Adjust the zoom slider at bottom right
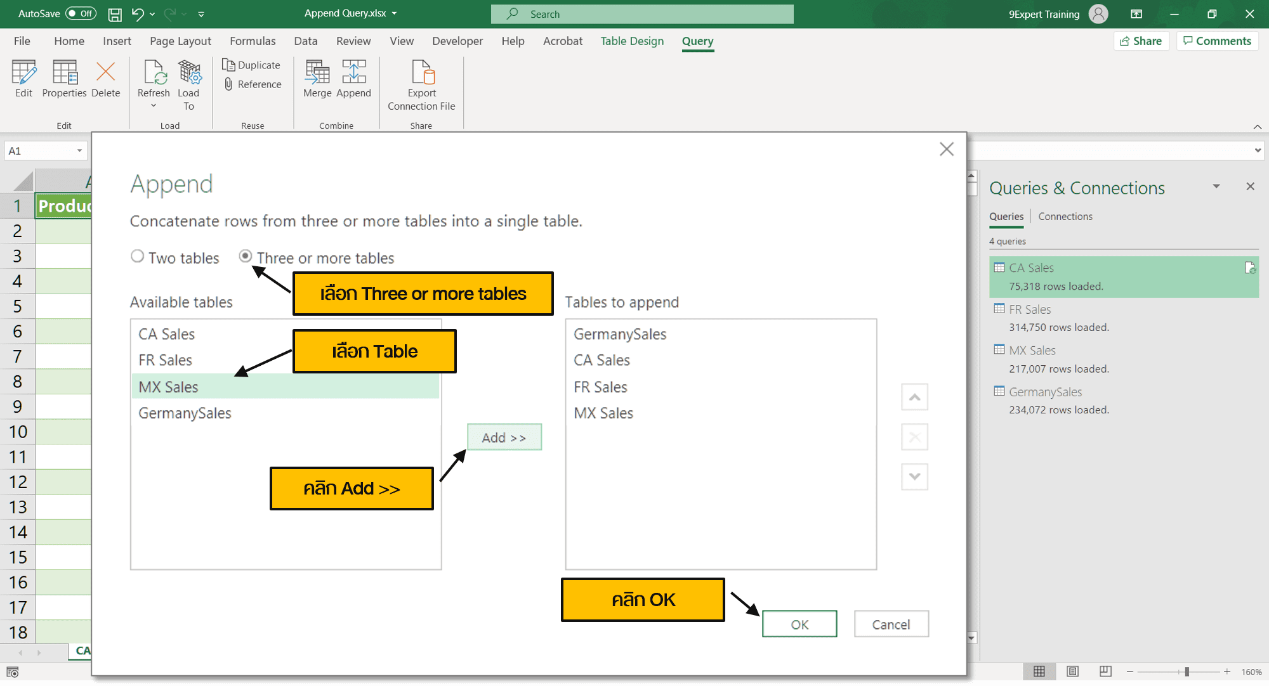Screen dimensions: 1269x686 1186,671
